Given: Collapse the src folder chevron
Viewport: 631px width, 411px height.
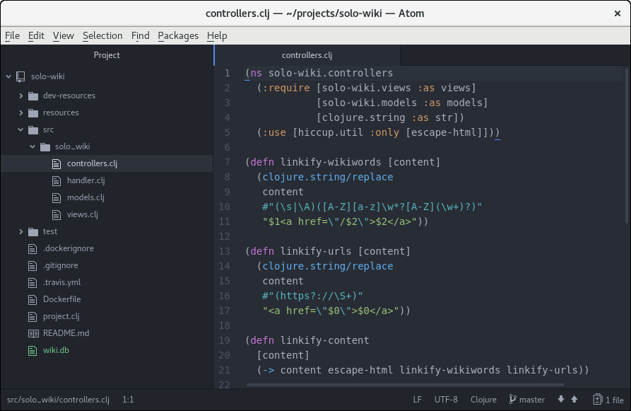Looking at the screenshot, I should 20,129.
